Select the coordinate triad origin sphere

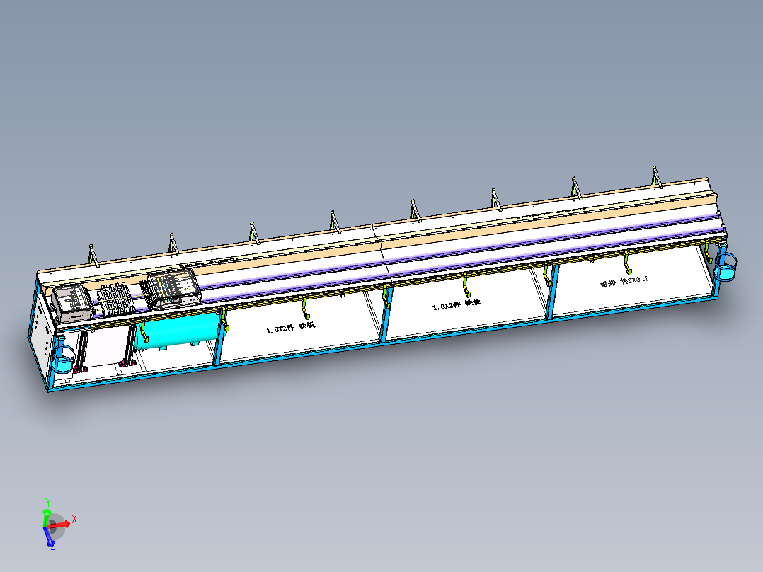[57, 526]
